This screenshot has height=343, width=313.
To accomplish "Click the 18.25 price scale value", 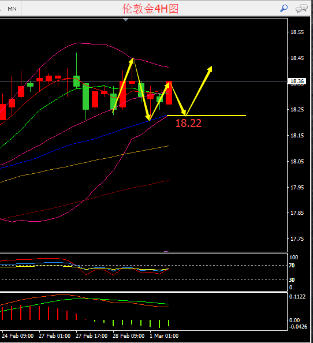I will click(297, 109).
